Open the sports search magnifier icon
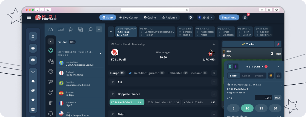This screenshot has height=117, width=306. [x=90, y=29]
